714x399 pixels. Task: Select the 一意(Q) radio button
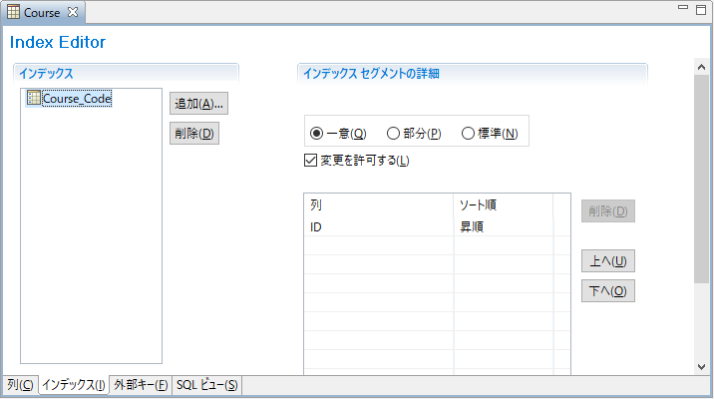pos(317,134)
